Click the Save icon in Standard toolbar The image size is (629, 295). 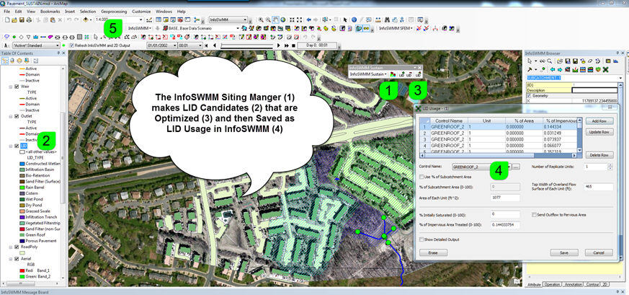(x=22, y=19)
